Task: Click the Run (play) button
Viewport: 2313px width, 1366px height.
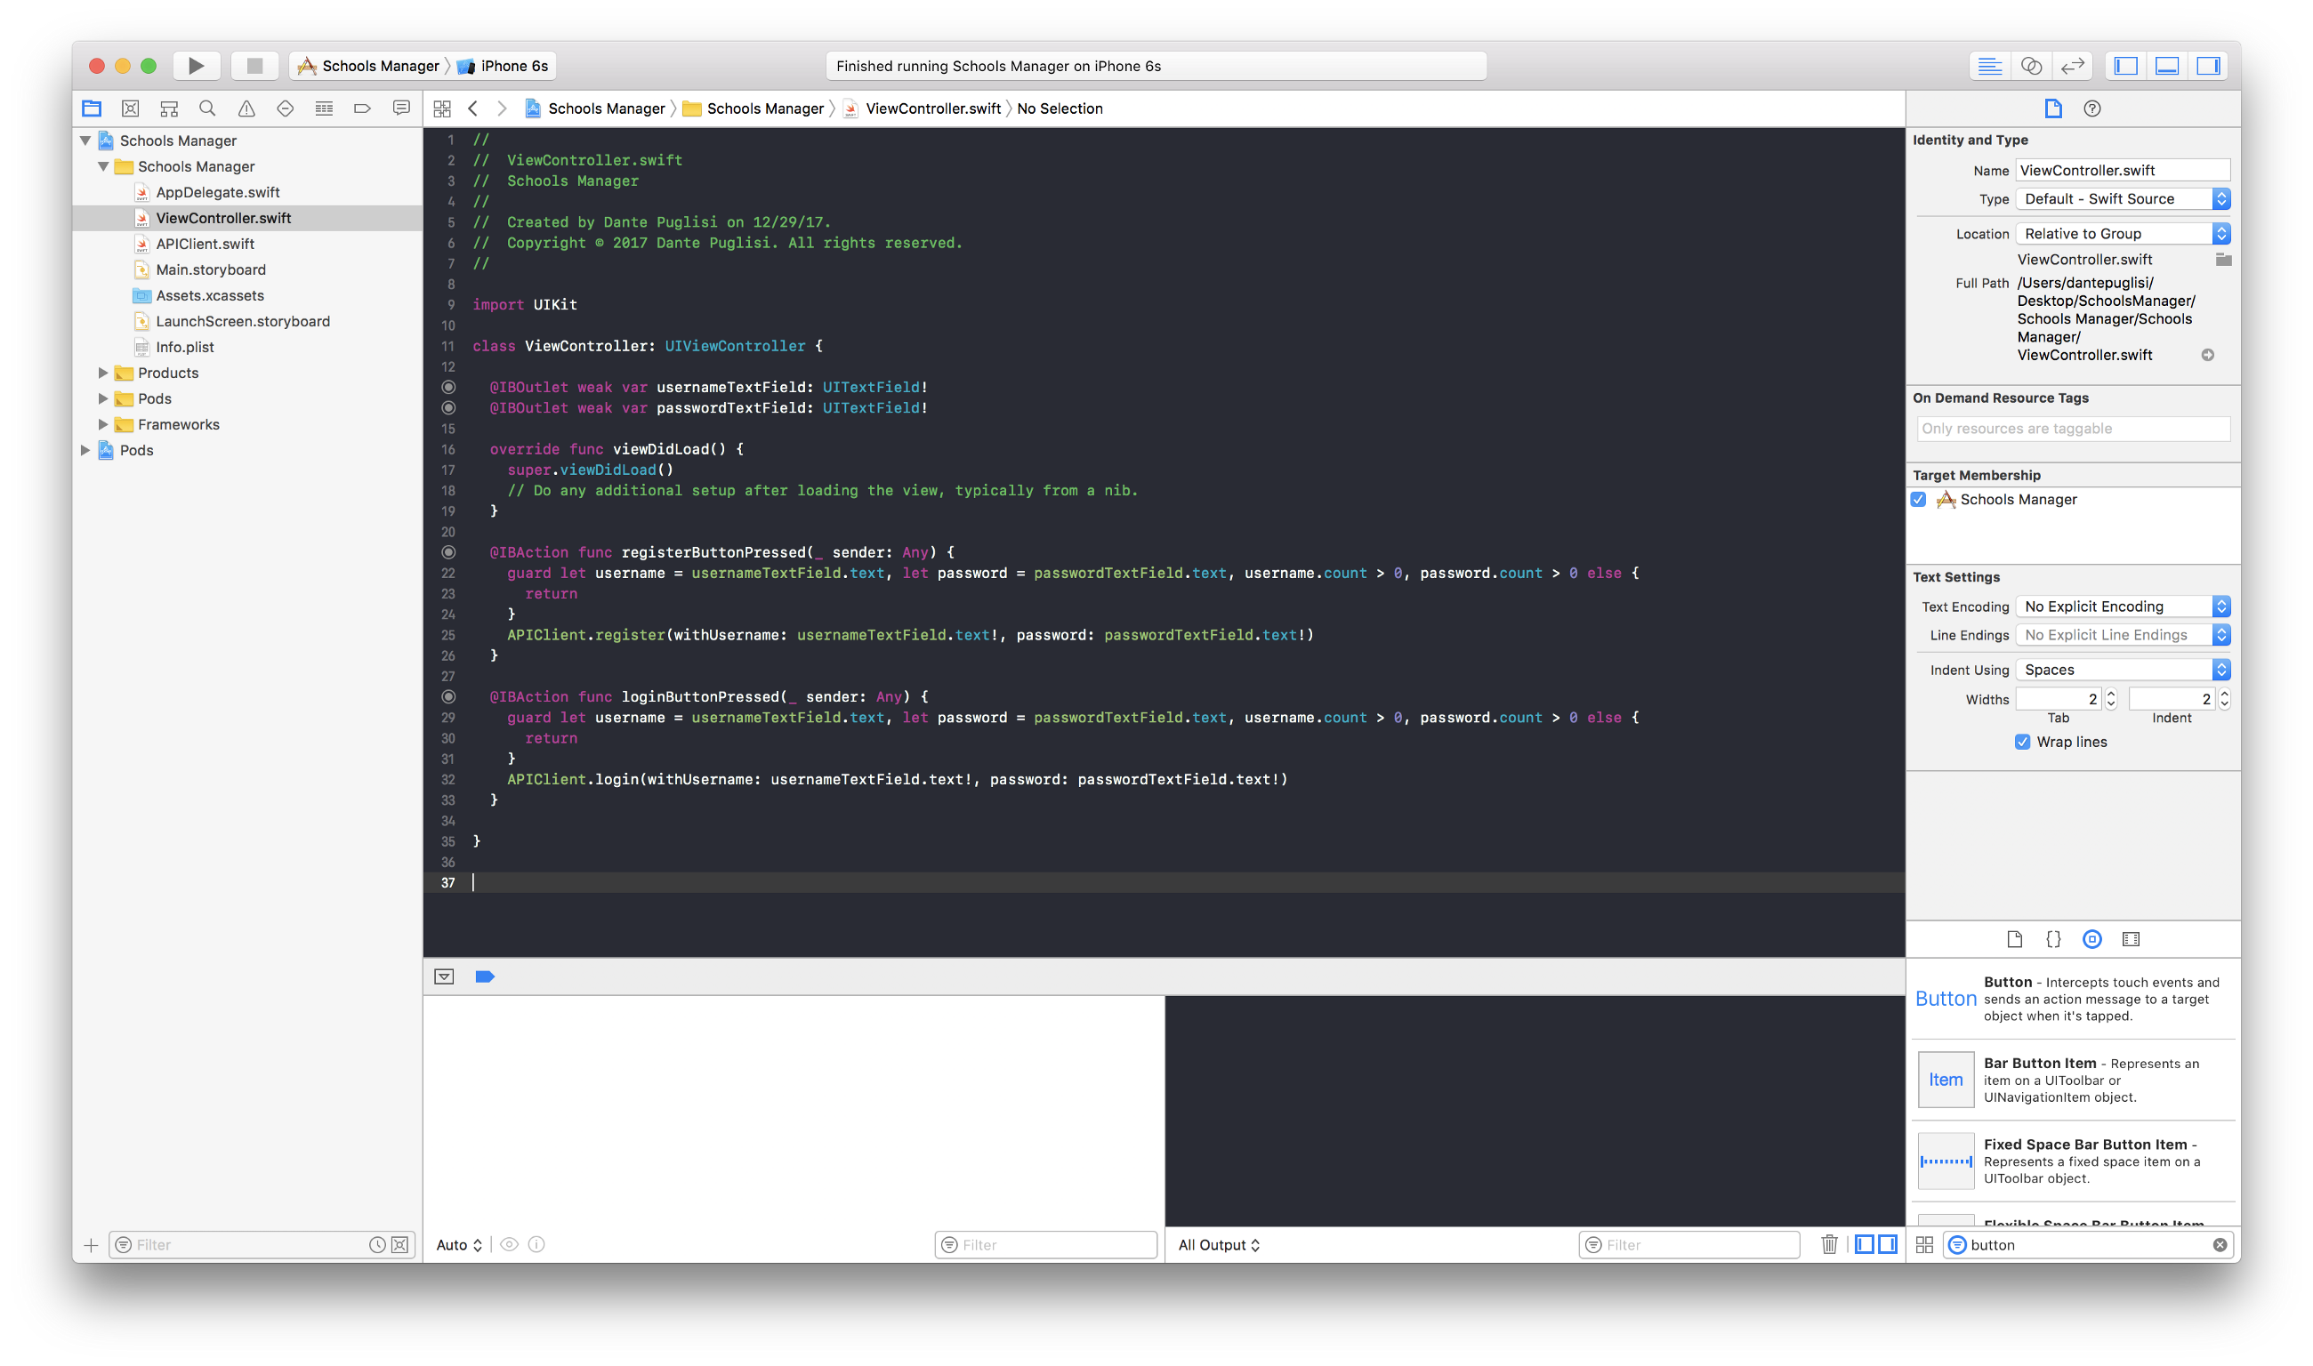Action: pos(195,65)
